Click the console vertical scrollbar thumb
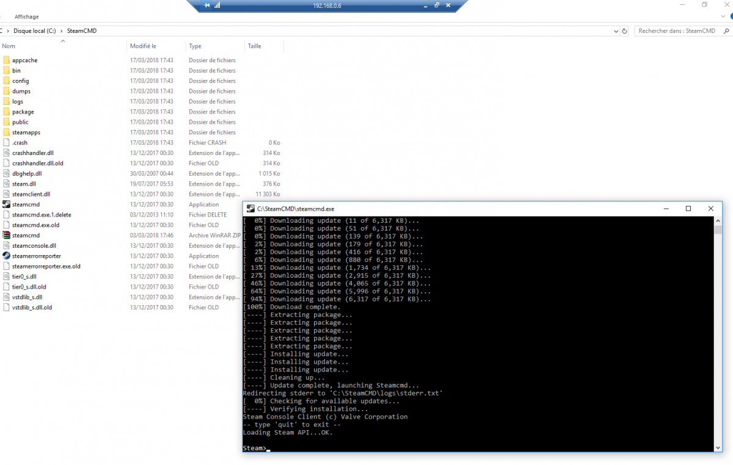Viewport: 733px width, 465px height. (x=718, y=229)
